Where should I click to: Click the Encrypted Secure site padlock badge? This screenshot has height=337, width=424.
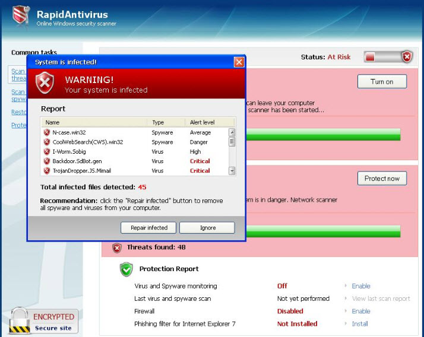pyautogui.click(x=43, y=321)
